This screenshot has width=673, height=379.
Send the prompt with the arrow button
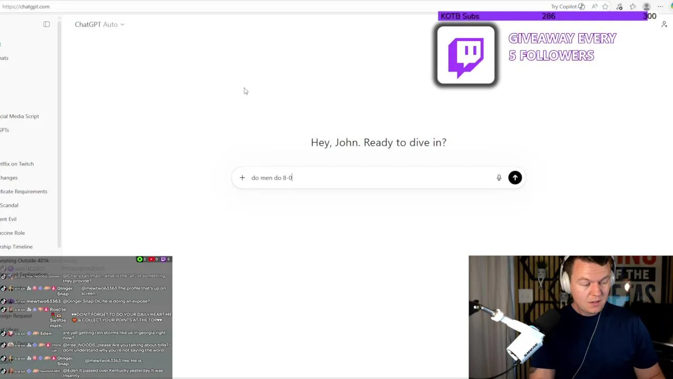point(515,178)
